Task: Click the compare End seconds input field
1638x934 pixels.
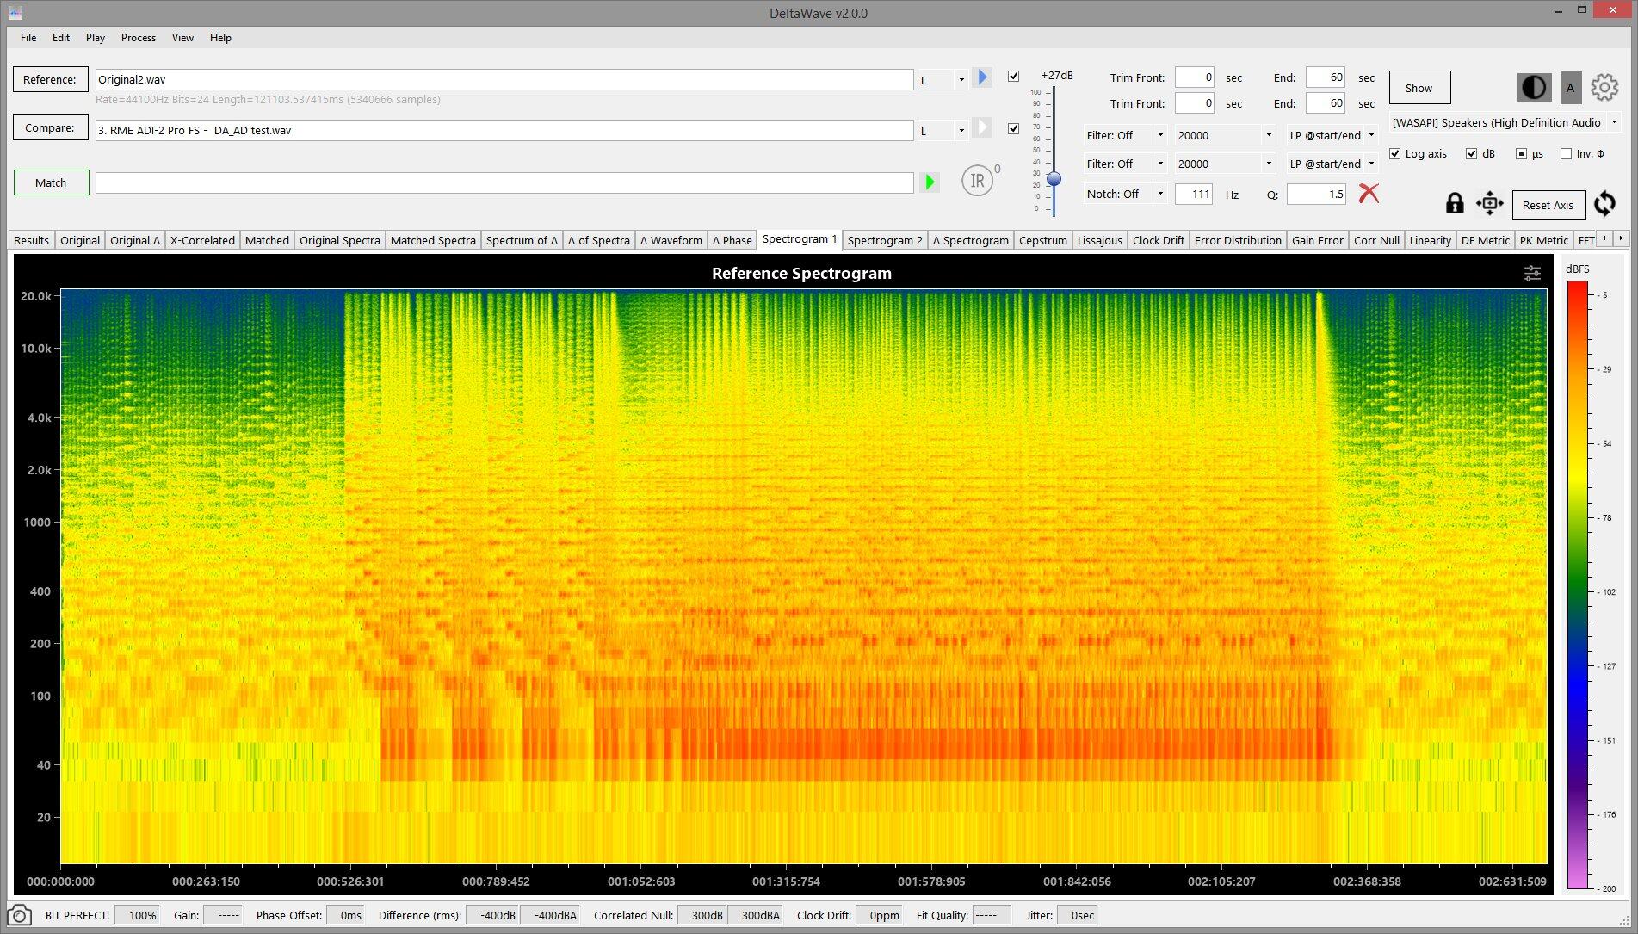Action: tap(1325, 103)
